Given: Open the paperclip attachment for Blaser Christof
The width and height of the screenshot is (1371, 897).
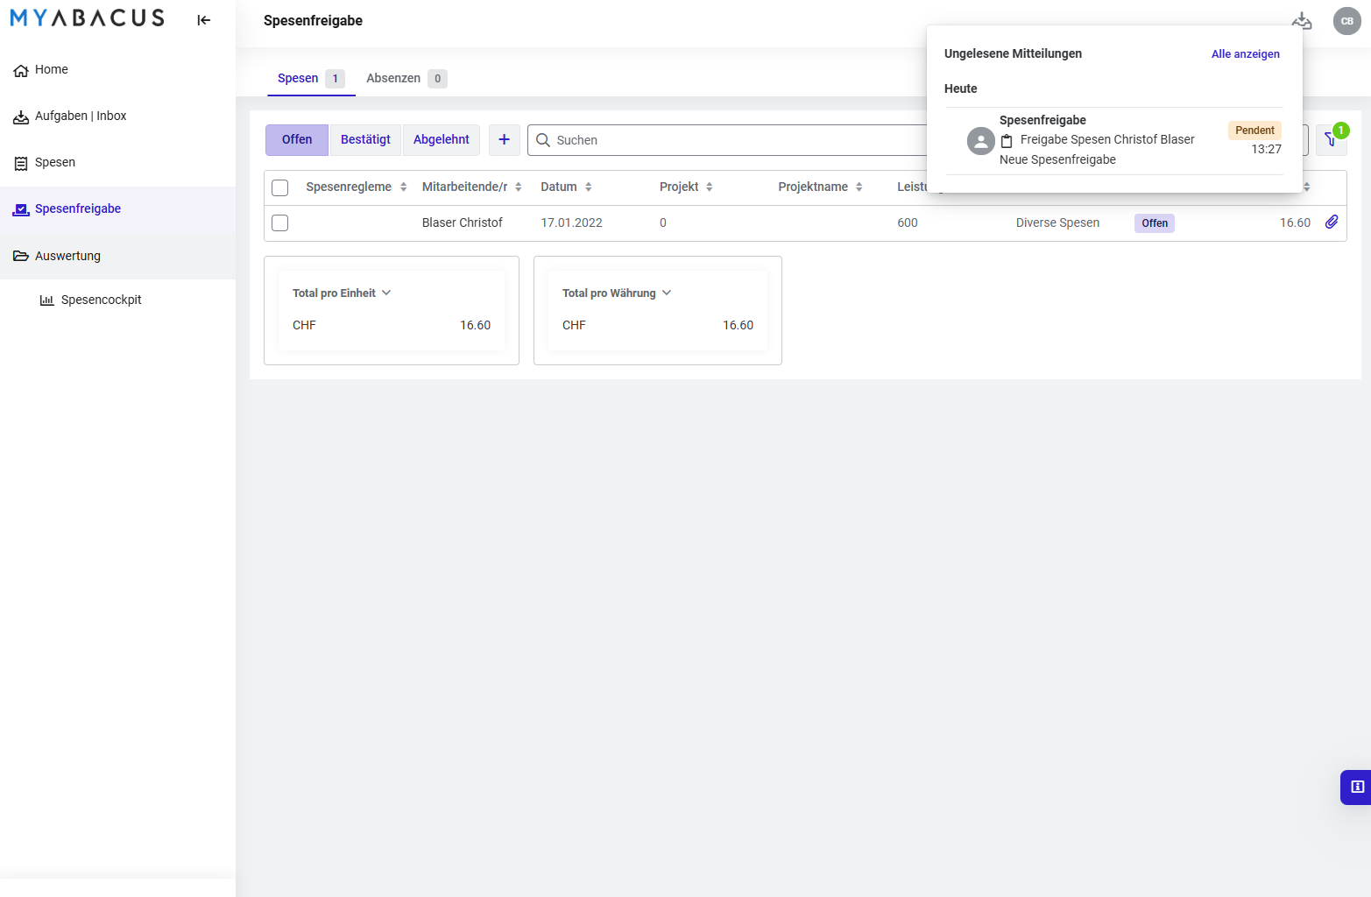Looking at the screenshot, I should [x=1332, y=222].
